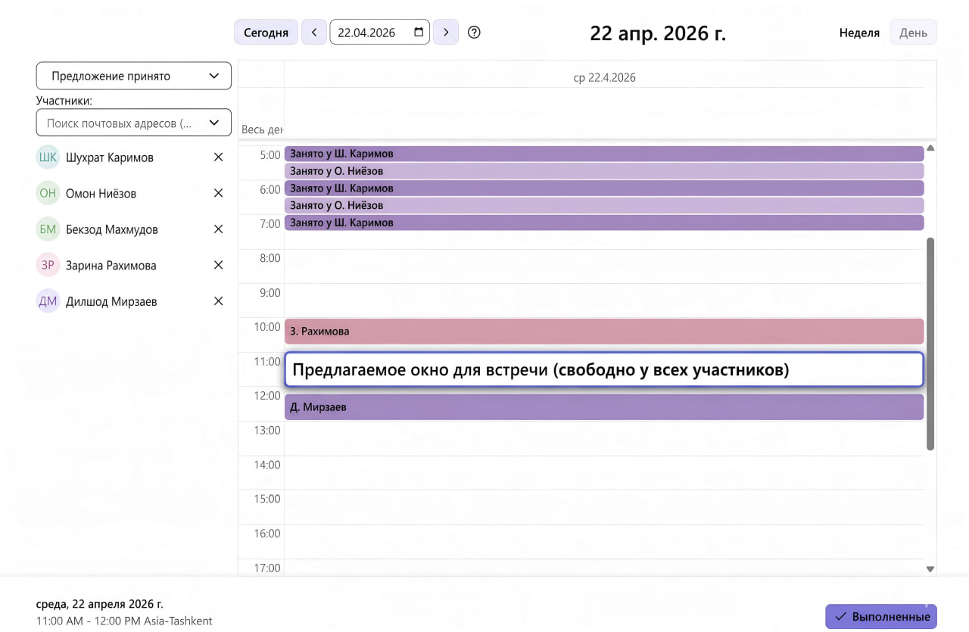
Task: Go to previous day with left chevron
Action: pos(314,33)
